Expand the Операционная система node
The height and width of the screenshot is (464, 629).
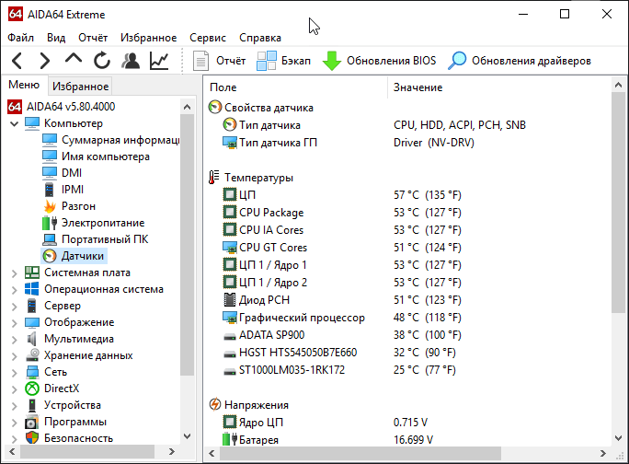15,290
